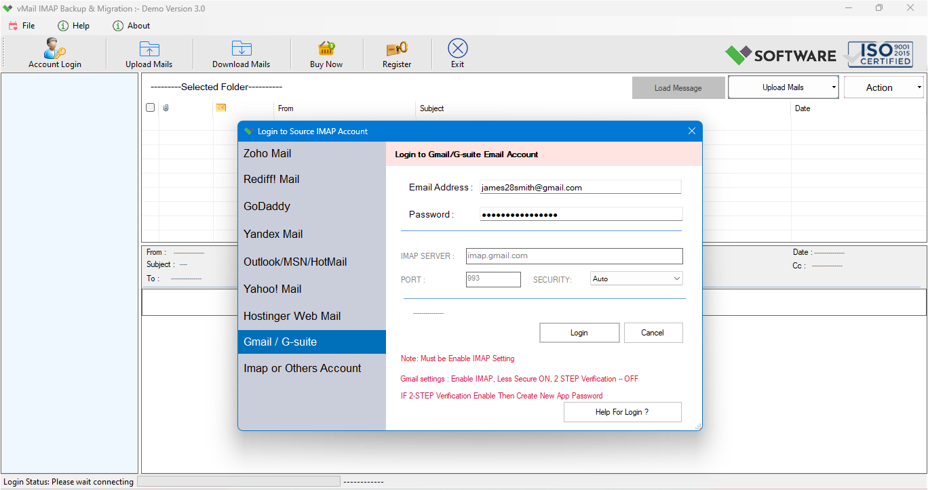Select Zoho Mail provider
This screenshot has width=928, height=490.
[x=311, y=154]
